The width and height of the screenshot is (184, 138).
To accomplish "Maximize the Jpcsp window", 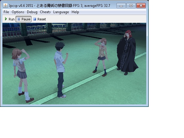I will click(131, 6).
